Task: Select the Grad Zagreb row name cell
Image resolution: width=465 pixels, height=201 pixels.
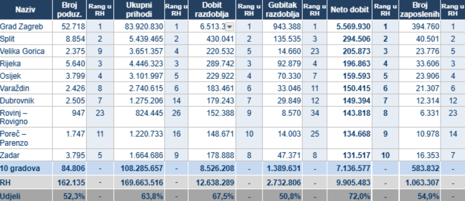Action: [x=26, y=26]
